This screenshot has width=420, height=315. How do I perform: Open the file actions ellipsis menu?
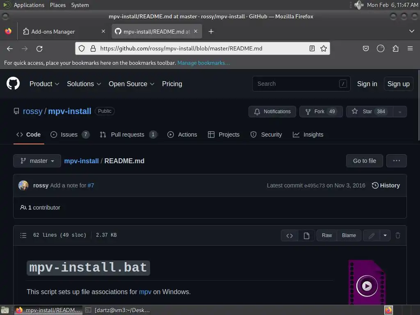[x=397, y=161]
